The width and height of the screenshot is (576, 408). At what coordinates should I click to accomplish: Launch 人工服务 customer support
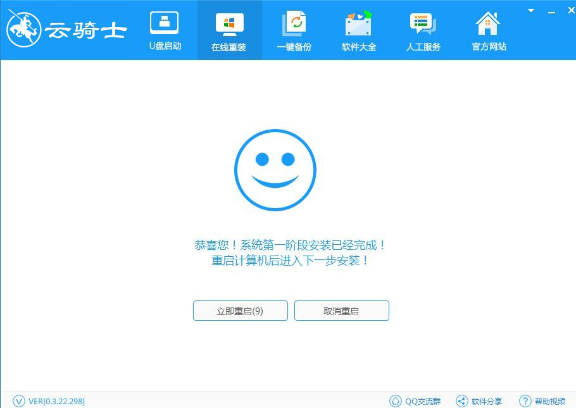point(423,30)
